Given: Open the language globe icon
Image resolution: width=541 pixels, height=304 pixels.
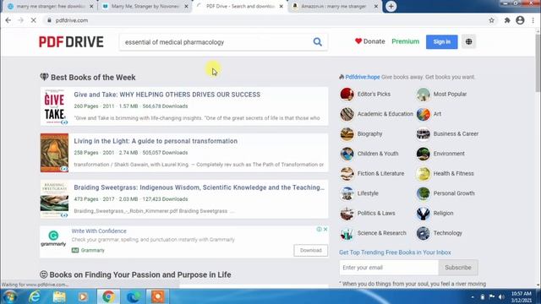Looking at the screenshot, I should pyautogui.click(x=468, y=41).
